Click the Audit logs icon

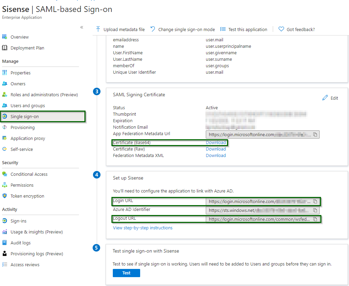point(4,242)
